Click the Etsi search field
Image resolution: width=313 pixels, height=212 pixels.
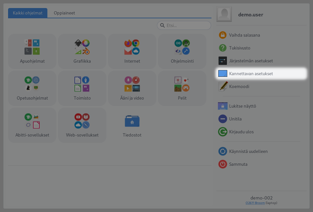pos(184,25)
